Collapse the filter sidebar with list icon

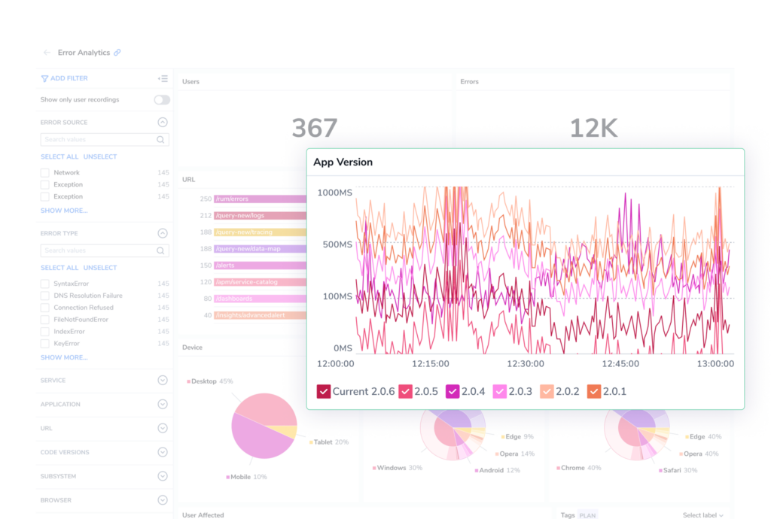[x=163, y=78]
